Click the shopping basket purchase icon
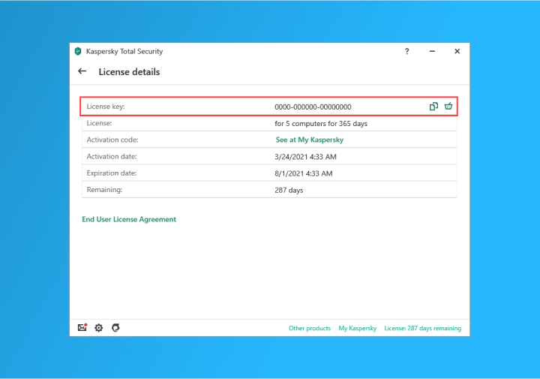Viewport: 540px width, 379px height. click(448, 107)
